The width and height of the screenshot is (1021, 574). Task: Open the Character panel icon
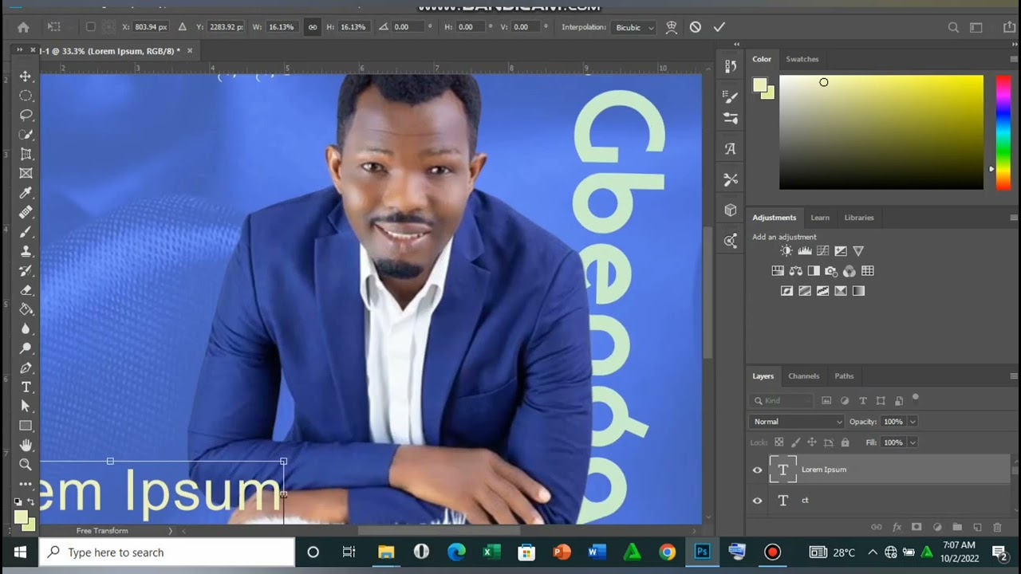point(730,148)
